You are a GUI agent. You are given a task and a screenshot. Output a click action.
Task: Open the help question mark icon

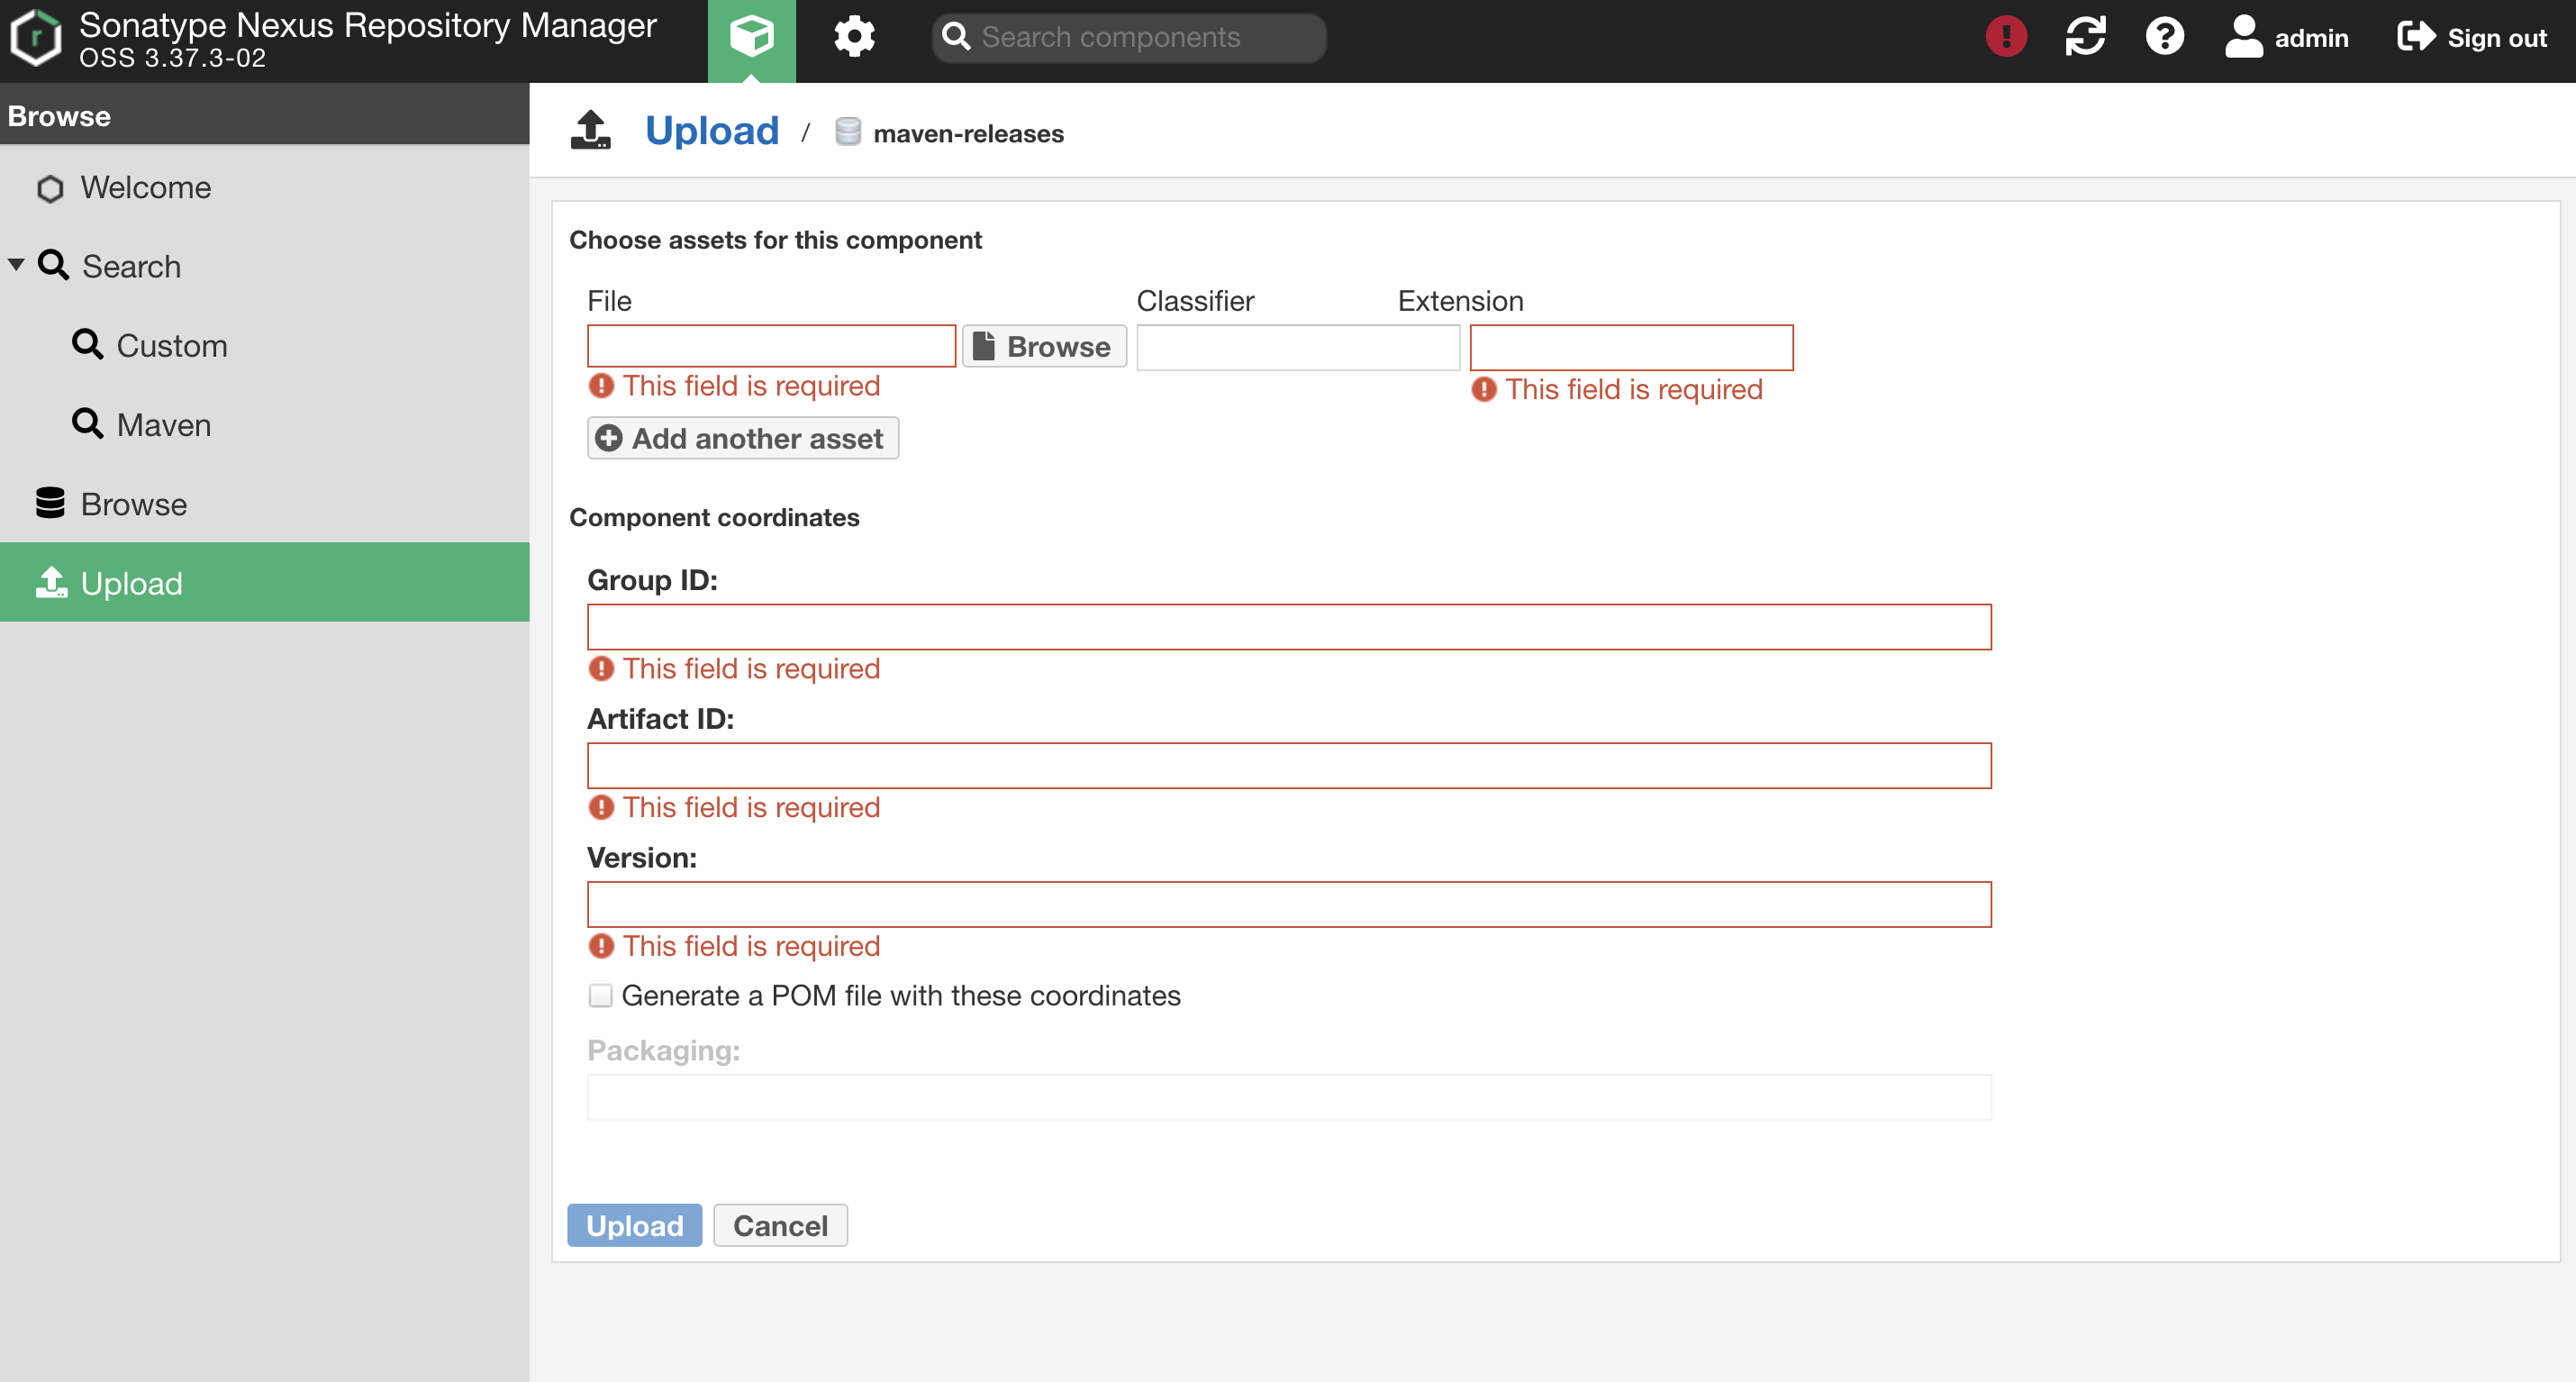tap(2164, 38)
